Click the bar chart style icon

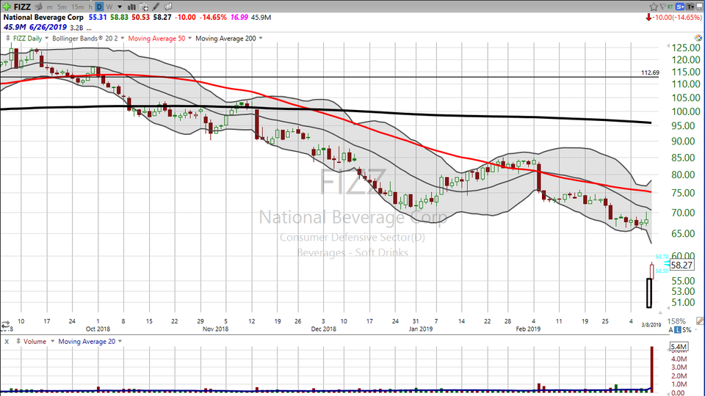[131, 7]
